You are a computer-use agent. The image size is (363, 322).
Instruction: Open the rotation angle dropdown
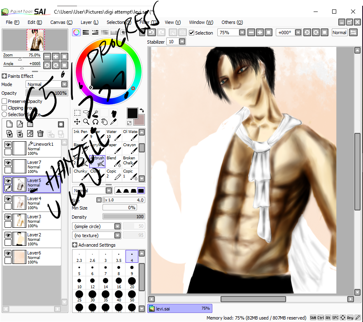pos(298,33)
